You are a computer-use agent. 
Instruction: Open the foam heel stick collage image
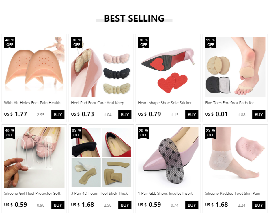101,158
